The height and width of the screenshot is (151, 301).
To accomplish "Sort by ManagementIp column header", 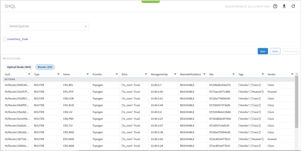I will click(x=159, y=74).
